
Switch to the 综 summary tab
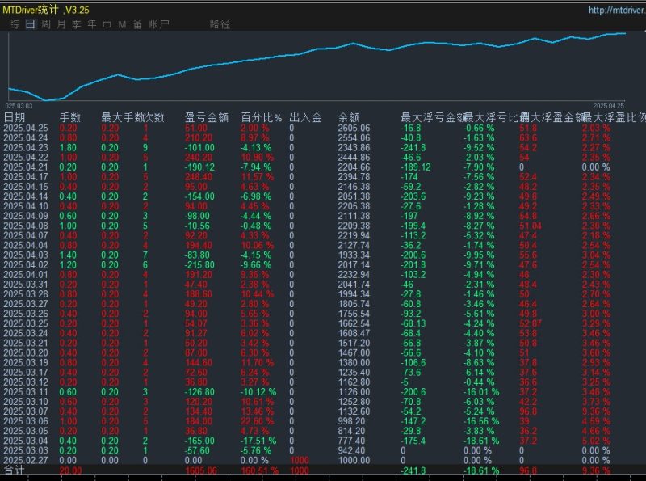(15, 25)
